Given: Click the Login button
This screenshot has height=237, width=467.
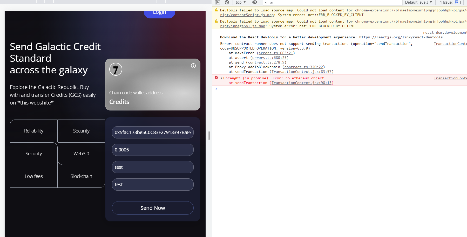Looking at the screenshot, I should (159, 12).
